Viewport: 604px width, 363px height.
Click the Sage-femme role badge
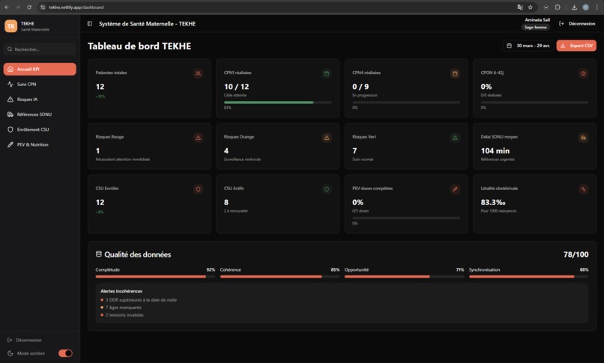click(x=536, y=27)
